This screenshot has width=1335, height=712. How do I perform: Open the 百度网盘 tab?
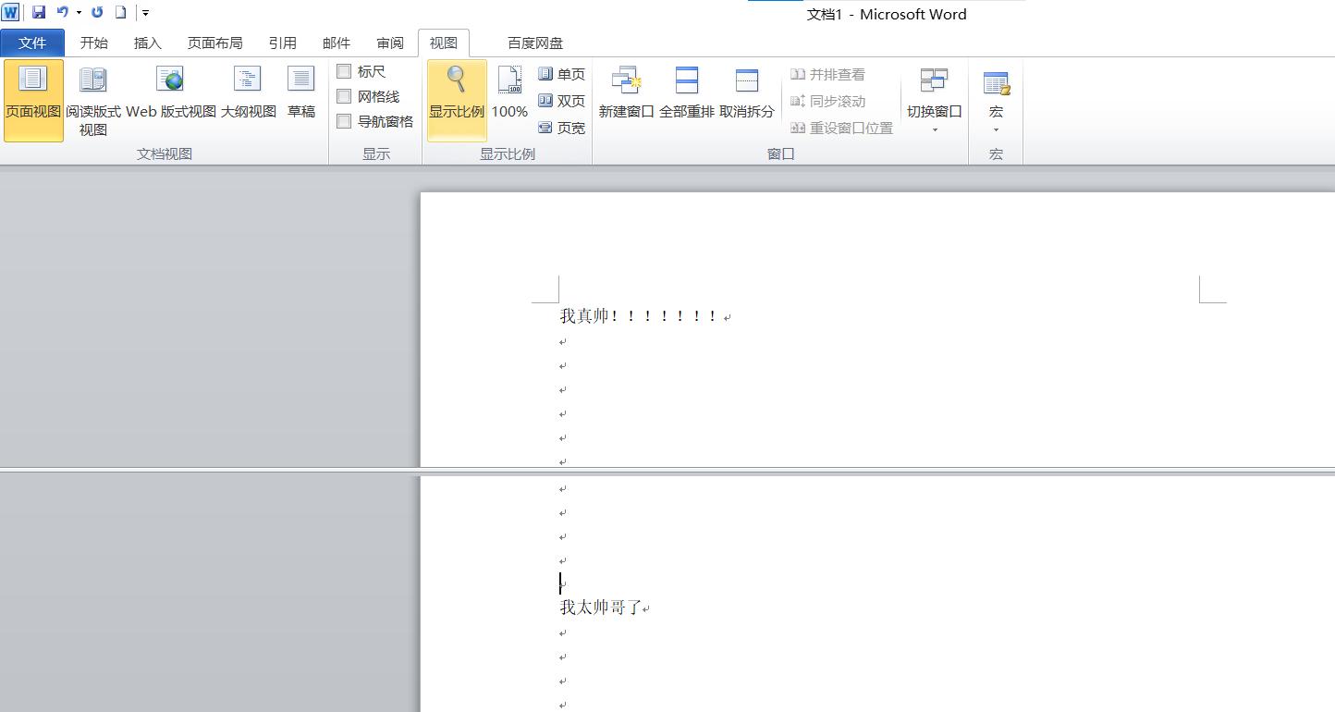coord(534,43)
